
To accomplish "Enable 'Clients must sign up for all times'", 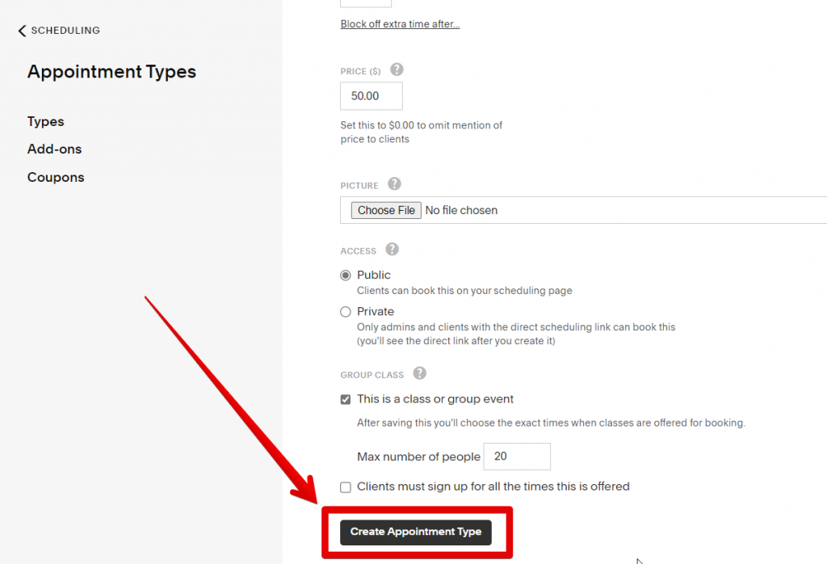I will pyautogui.click(x=346, y=487).
